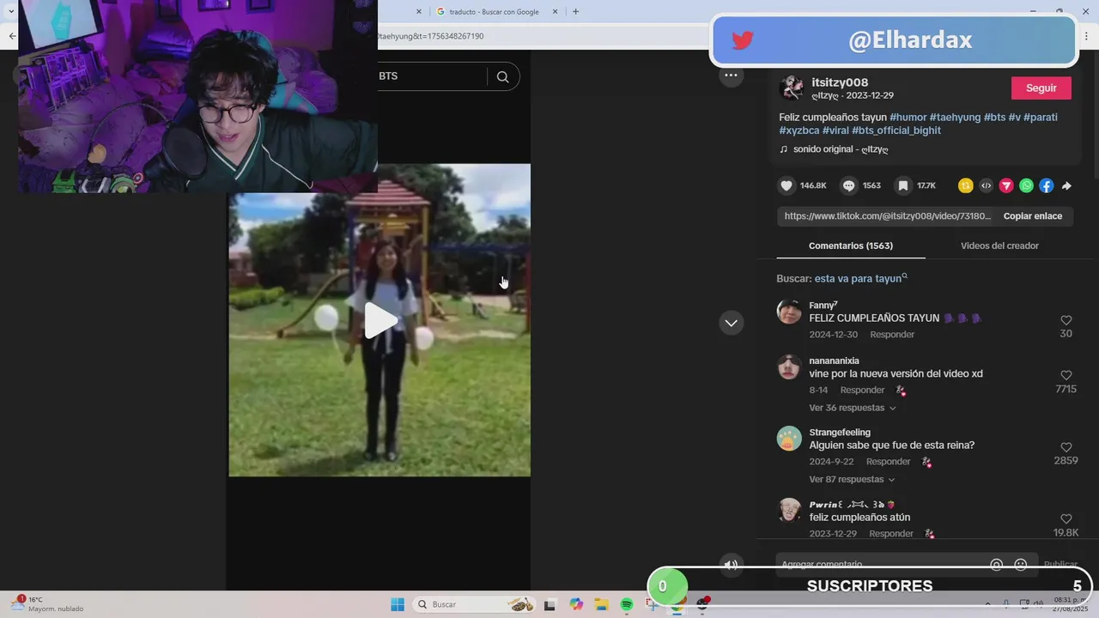Click the video URL text field

point(887,216)
